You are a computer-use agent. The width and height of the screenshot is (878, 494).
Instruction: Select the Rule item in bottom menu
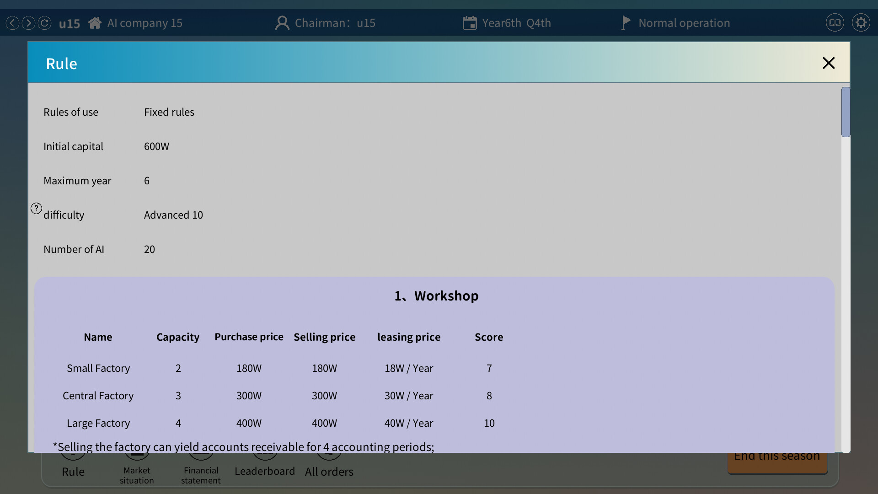click(x=73, y=471)
